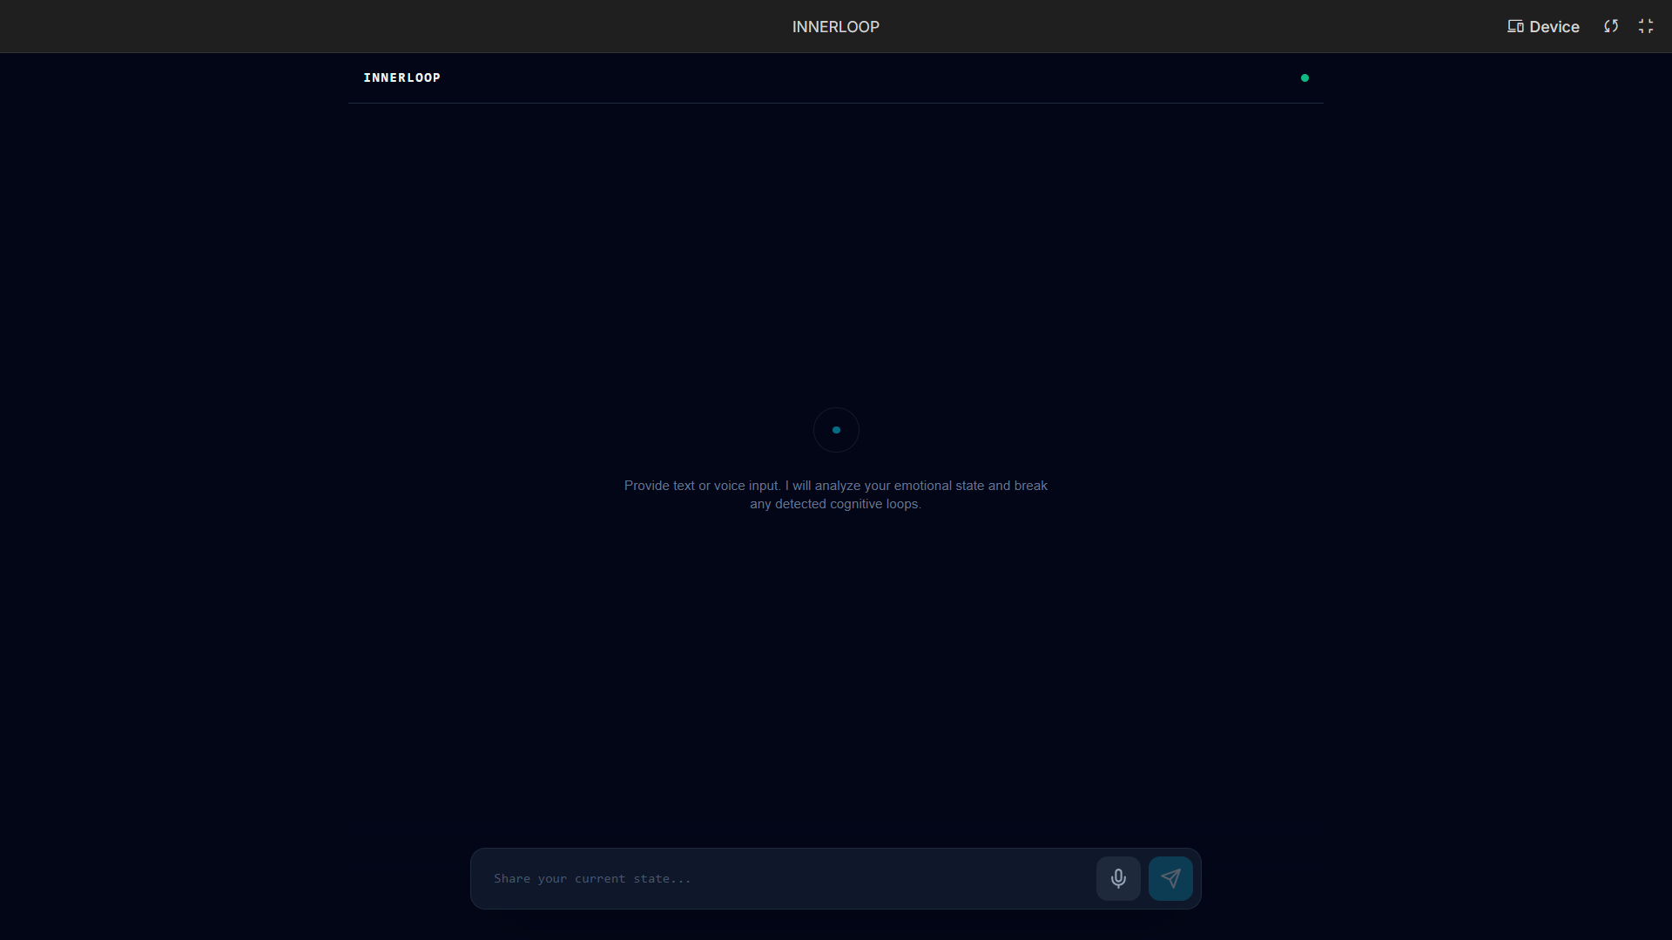The height and width of the screenshot is (940, 1672).
Task: Click the word 'Device' label text
Action: point(1554,27)
